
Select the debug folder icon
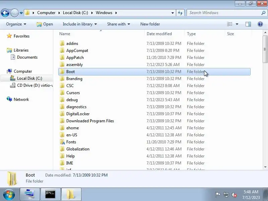click(x=62, y=99)
